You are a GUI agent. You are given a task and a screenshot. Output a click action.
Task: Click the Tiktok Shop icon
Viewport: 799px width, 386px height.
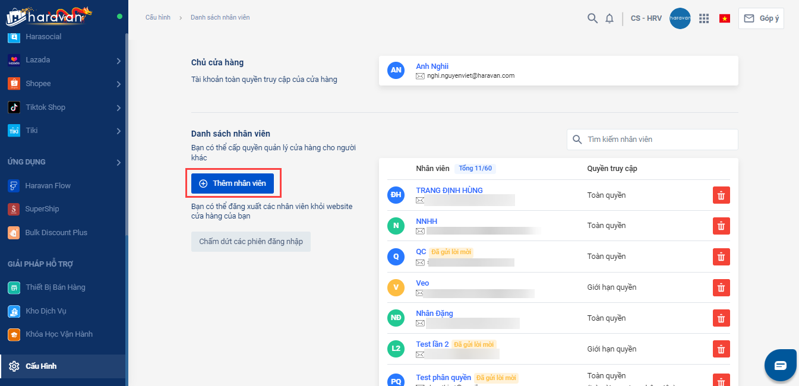(x=14, y=107)
